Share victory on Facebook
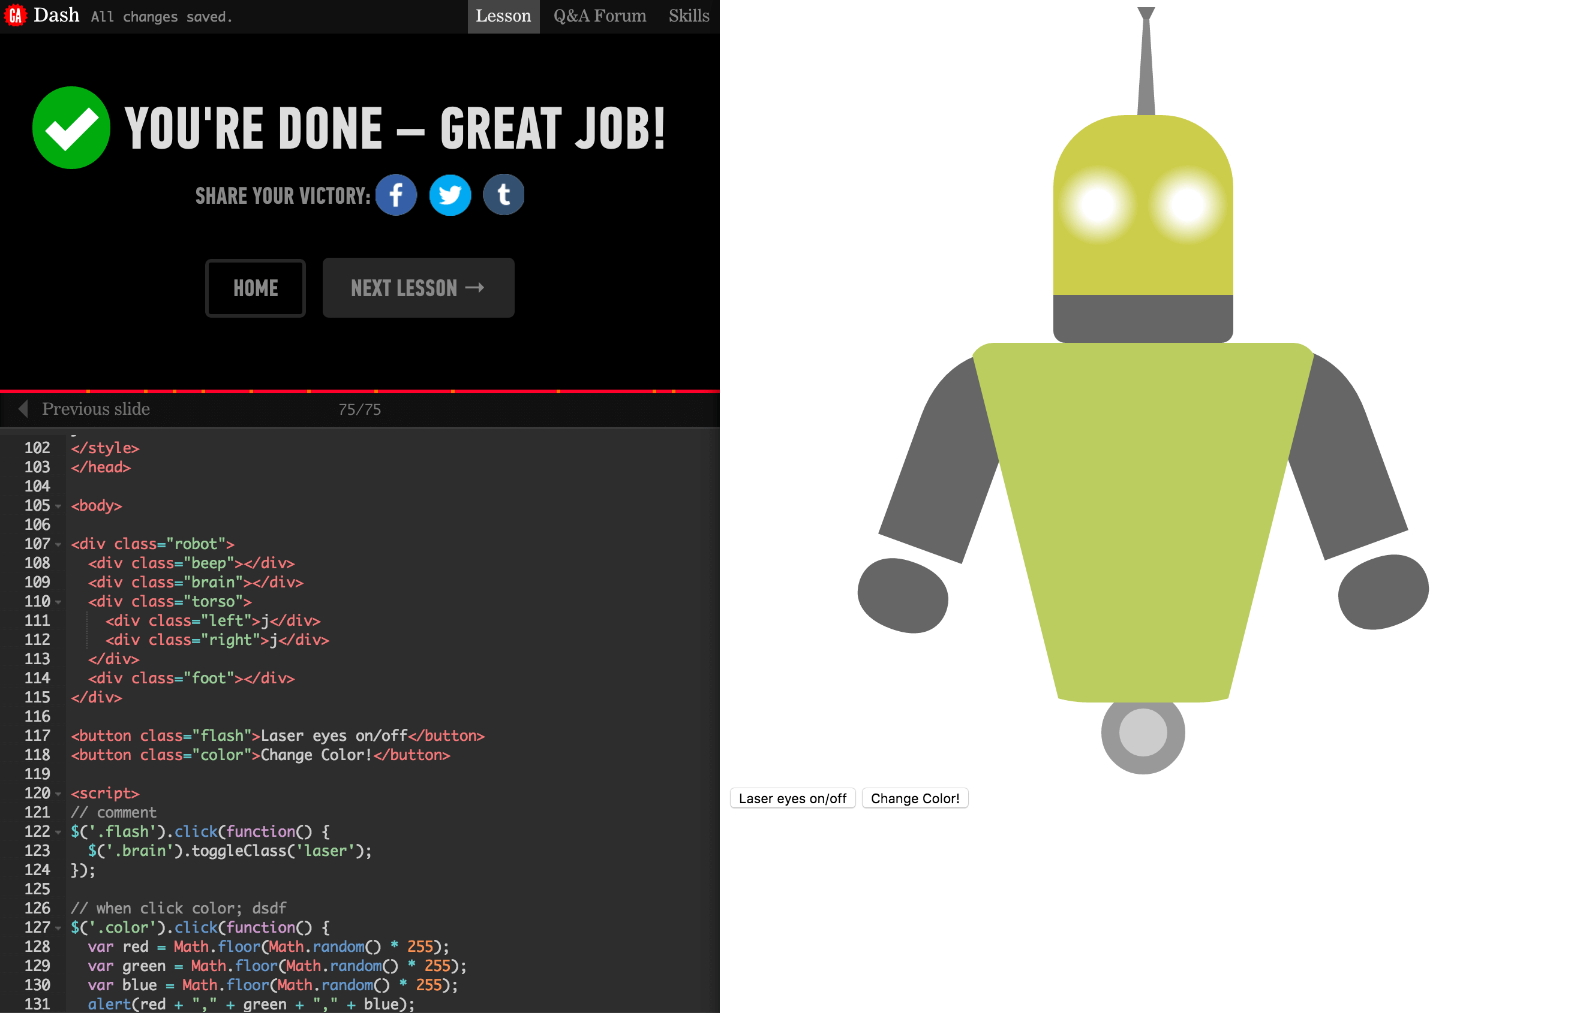The height and width of the screenshot is (1013, 1574). click(396, 195)
